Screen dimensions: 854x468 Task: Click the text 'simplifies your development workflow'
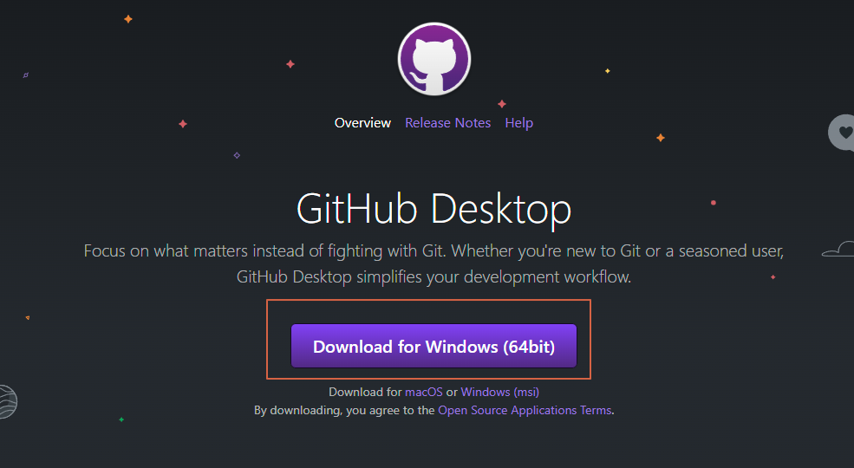(x=493, y=277)
